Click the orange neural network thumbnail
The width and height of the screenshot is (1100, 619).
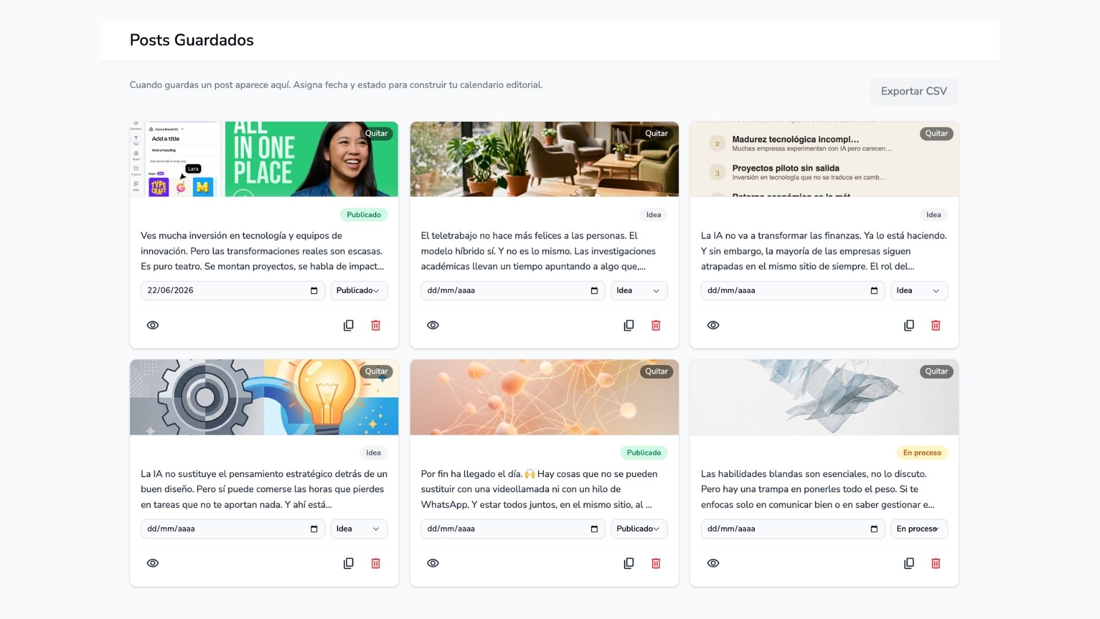pyautogui.click(x=544, y=397)
